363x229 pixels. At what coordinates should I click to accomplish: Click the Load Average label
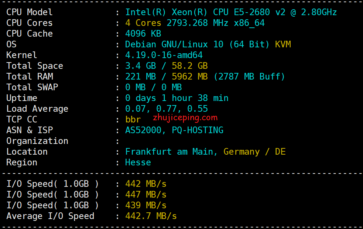click(x=37, y=109)
